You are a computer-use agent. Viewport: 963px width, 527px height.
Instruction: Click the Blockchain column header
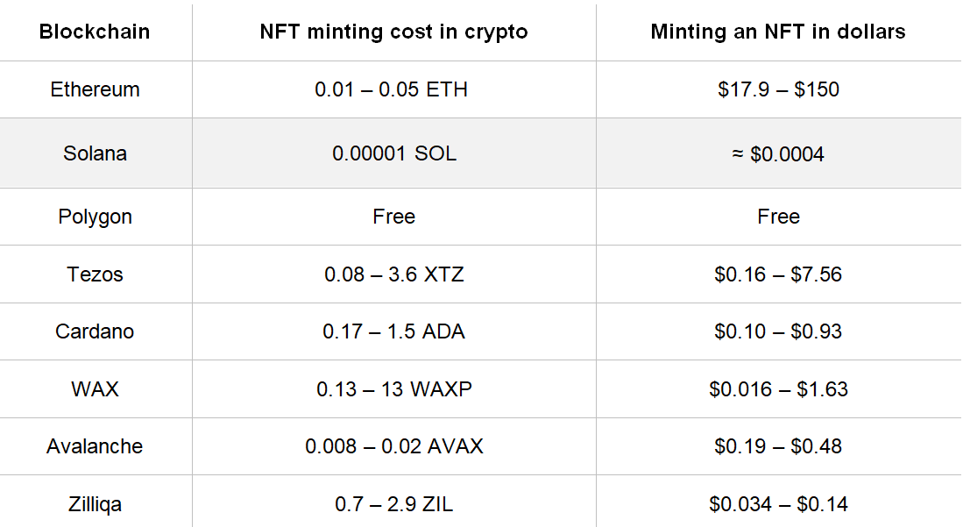[x=95, y=32]
